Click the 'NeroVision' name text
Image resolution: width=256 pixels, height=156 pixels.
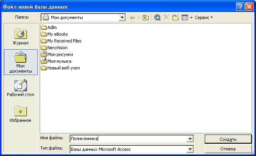coord(57,48)
